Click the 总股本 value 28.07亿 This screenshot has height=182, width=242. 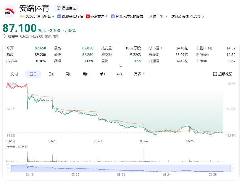click(182, 55)
